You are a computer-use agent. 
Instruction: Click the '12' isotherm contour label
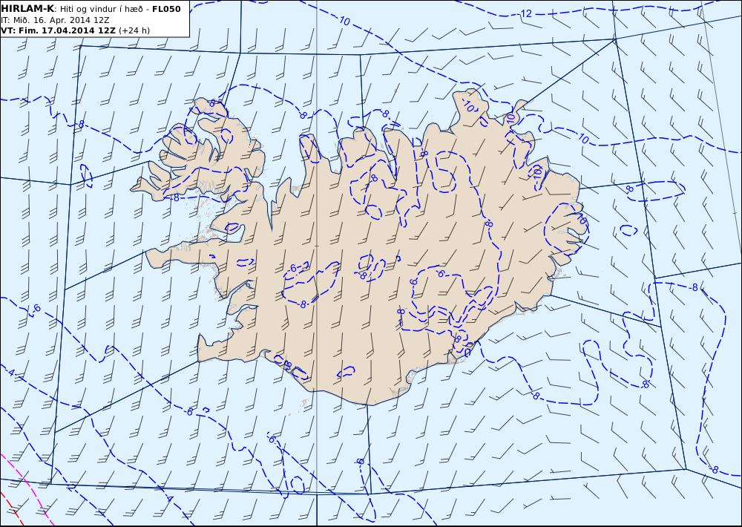tap(526, 13)
